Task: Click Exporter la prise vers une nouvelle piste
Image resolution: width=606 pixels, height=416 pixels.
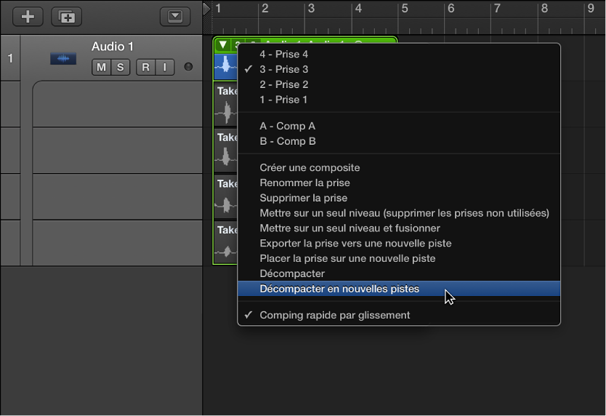Action: click(x=355, y=243)
